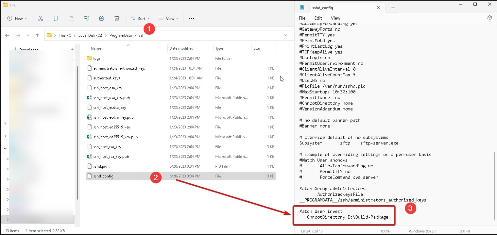This screenshot has height=235, width=497.
Task: Open Notepad settings via the gear icon
Action: 490,18
